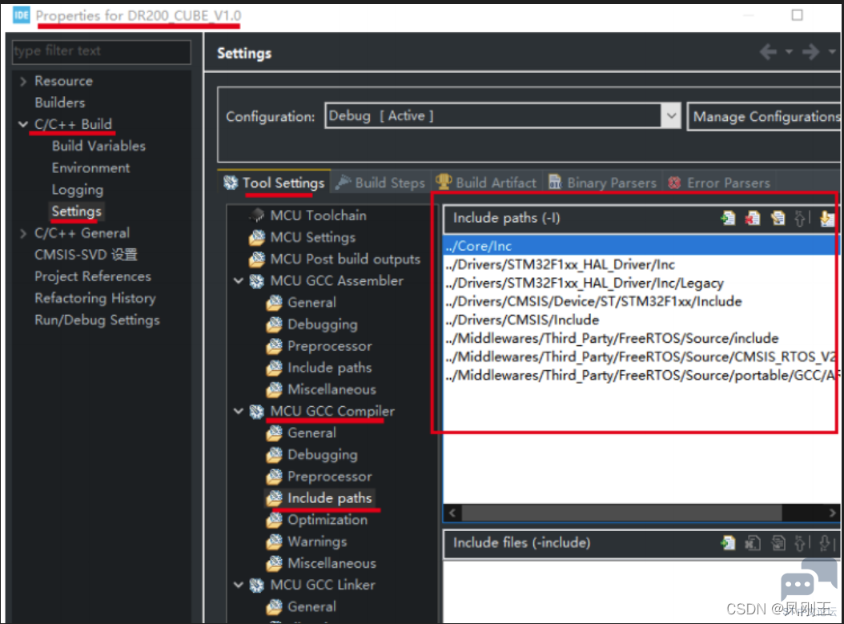Open the Build Artifact tab

click(x=486, y=183)
